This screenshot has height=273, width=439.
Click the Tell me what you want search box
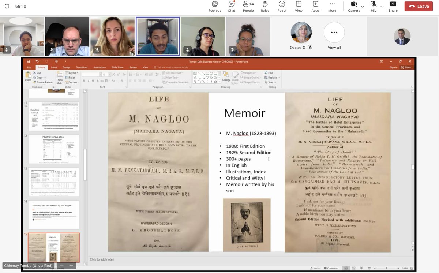172,67
